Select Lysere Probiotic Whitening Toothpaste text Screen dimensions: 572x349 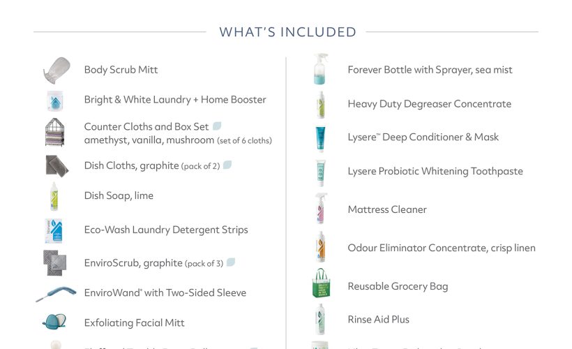(435, 171)
